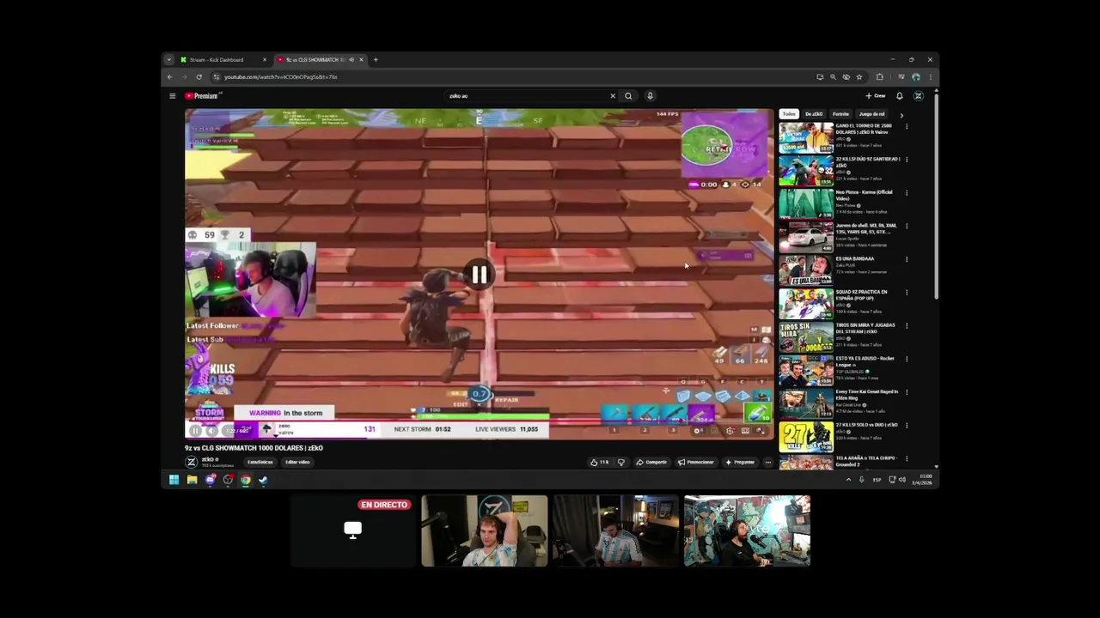Screen dimensions: 1100x618
Task: Go back in the browser
Action: (x=169, y=77)
